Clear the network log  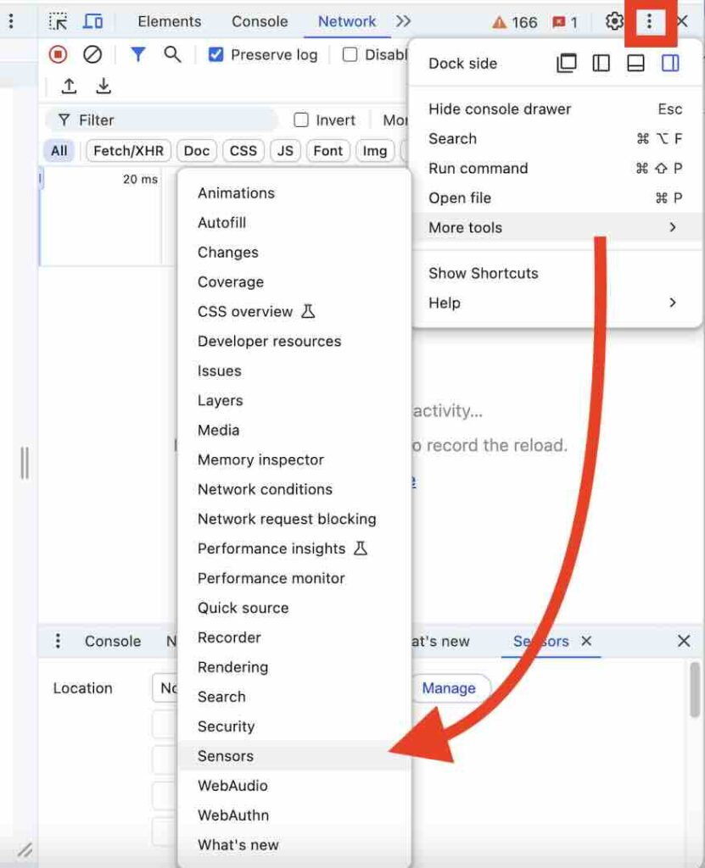[x=92, y=54]
